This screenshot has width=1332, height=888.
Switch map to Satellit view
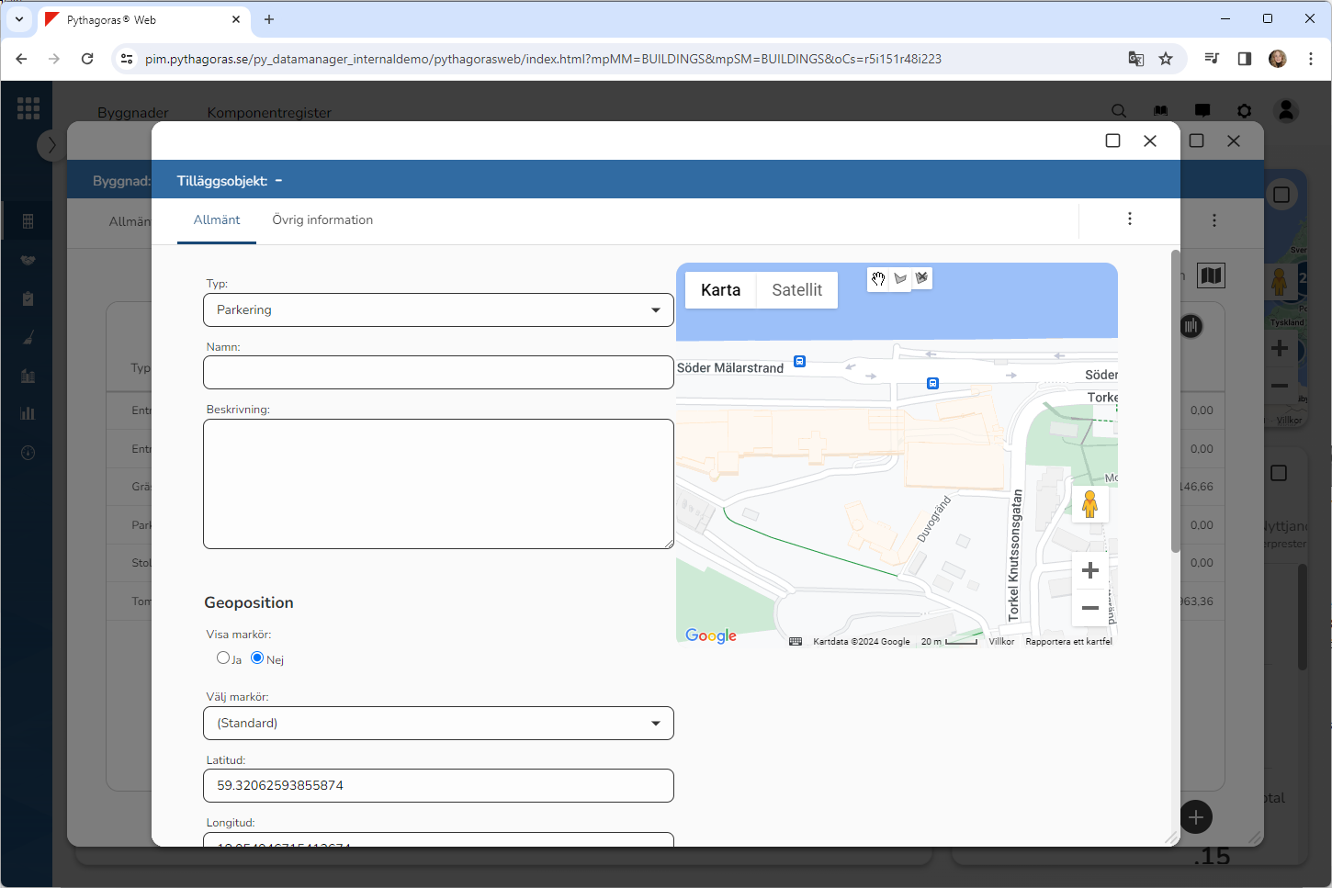coord(796,290)
